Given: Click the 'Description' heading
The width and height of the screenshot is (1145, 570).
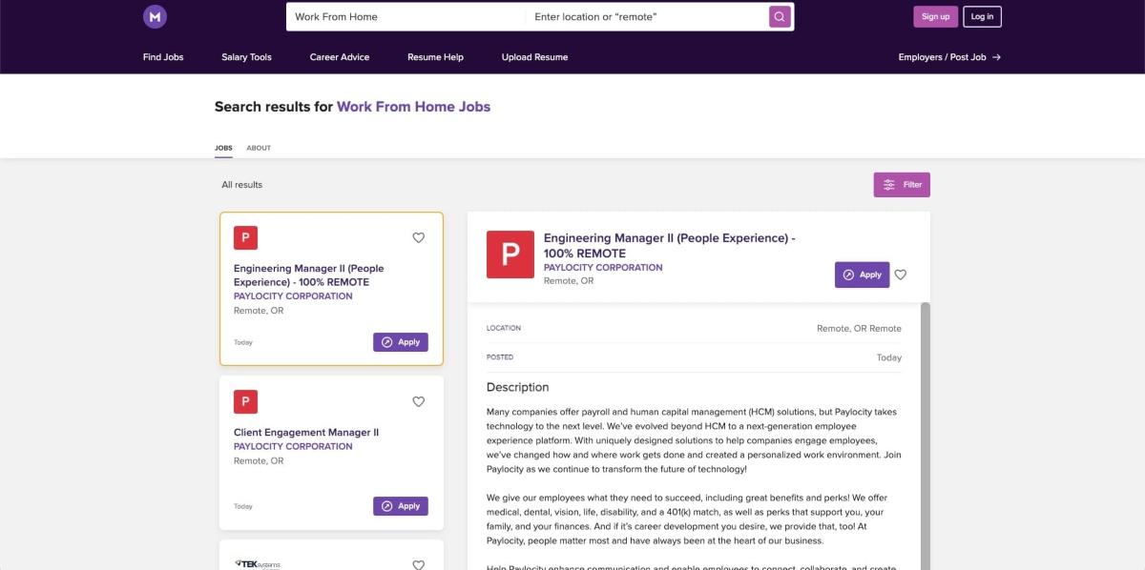Looking at the screenshot, I should [518, 387].
